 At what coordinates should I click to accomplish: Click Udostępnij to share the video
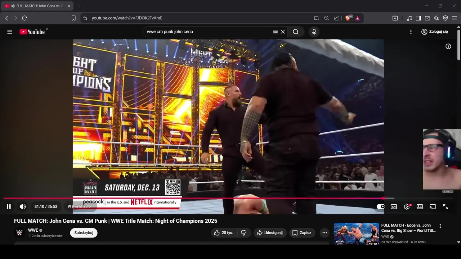270,233
